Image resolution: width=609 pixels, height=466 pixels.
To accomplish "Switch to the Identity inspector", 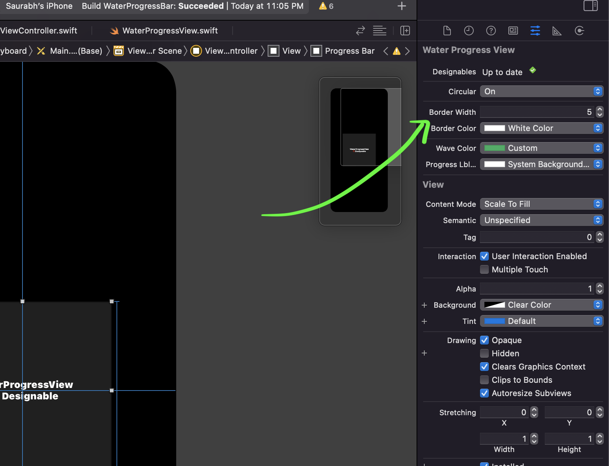I will (x=513, y=31).
